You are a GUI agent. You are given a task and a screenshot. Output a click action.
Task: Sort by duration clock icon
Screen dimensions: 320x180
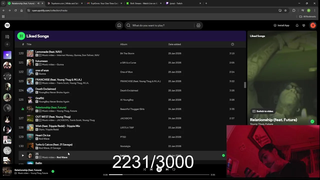click(x=232, y=44)
